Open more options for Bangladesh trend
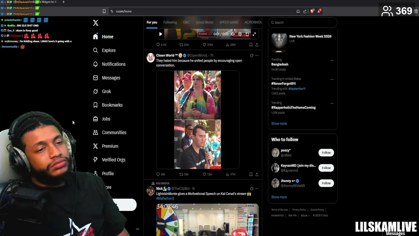The height and width of the screenshot is (236, 419). 332,60
